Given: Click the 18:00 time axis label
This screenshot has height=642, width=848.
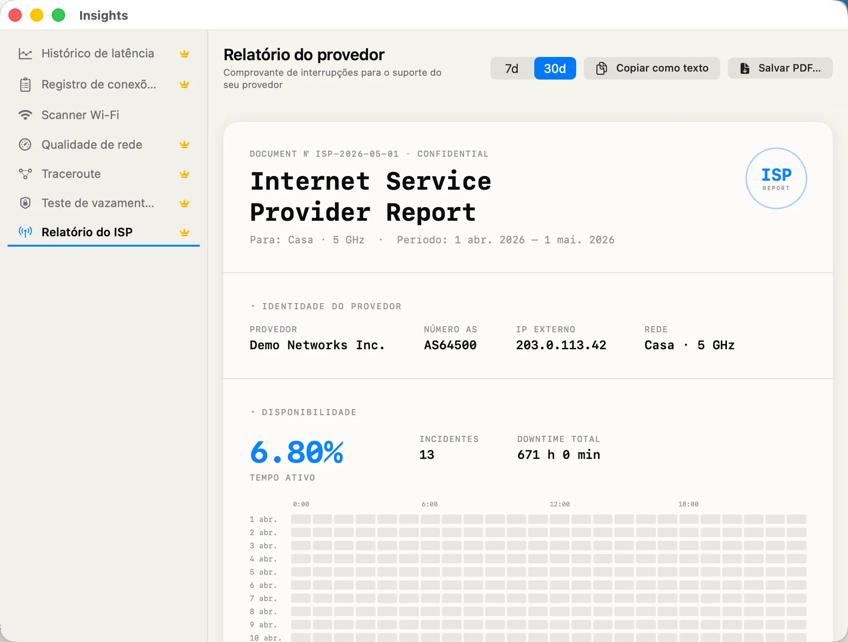Looking at the screenshot, I should click(688, 504).
